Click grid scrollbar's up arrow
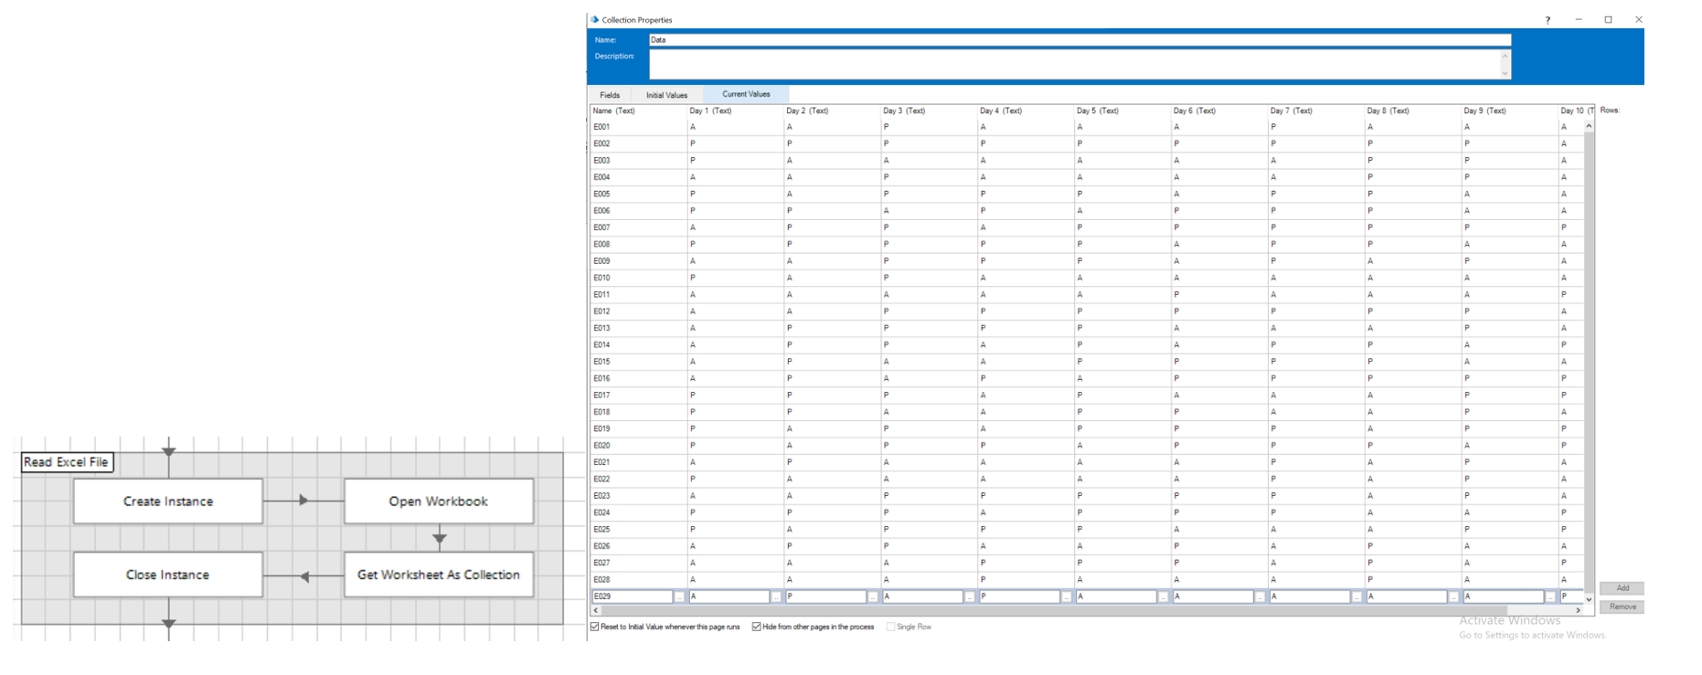 coord(1589,126)
